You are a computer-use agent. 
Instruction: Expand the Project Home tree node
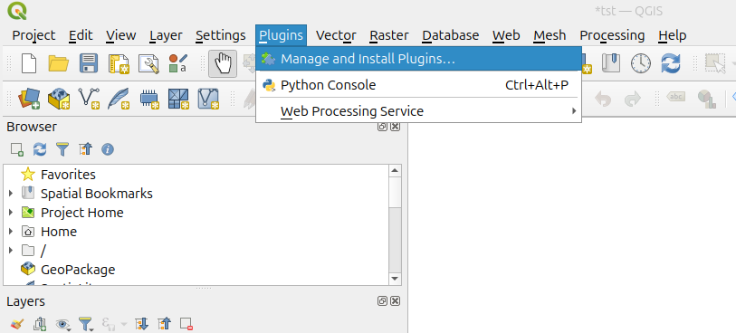point(11,213)
